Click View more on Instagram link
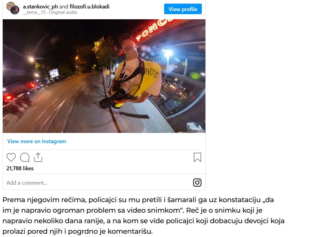The height and width of the screenshot is (237, 309). click(37, 141)
